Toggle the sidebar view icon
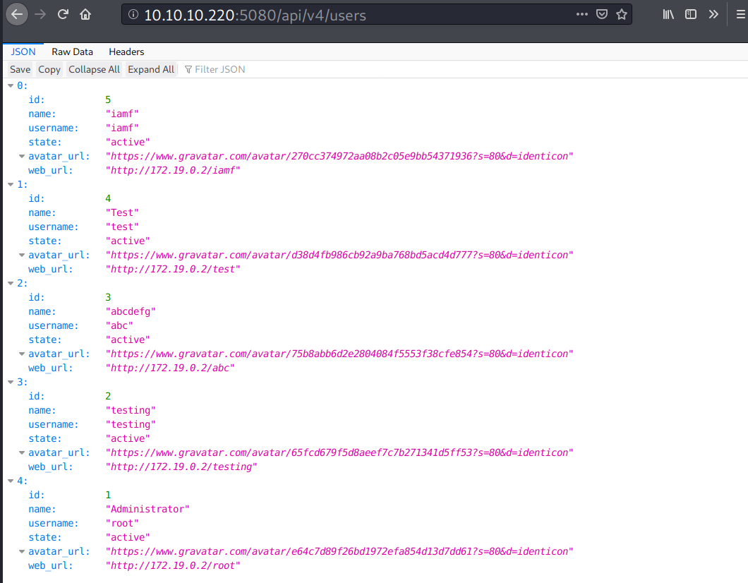Image resolution: width=748 pixels, height=583 pixels. (691, 14)
